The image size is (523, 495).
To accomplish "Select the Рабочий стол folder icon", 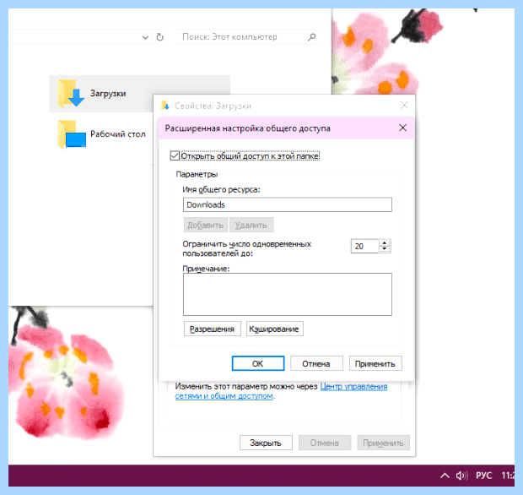I will [x=72, y=134].
